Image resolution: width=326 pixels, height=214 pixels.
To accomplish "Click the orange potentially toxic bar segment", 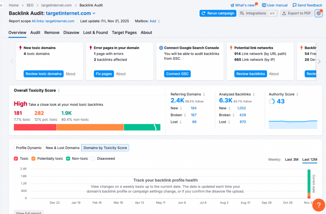I will pos(90,127).
